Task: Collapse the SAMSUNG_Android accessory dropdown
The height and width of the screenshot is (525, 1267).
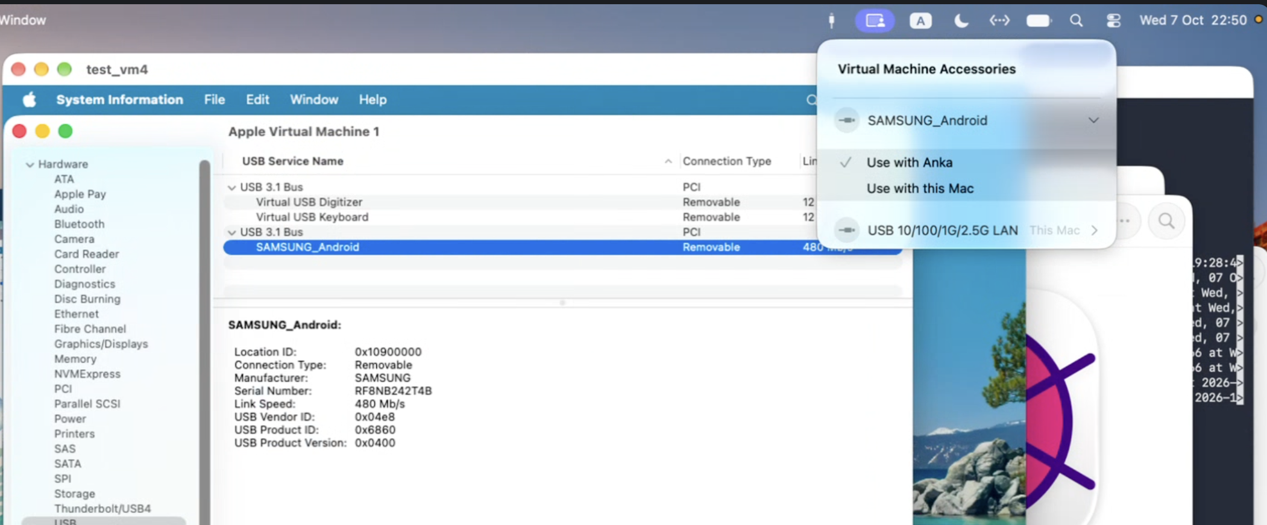Action: click(x=1093, y=120)
